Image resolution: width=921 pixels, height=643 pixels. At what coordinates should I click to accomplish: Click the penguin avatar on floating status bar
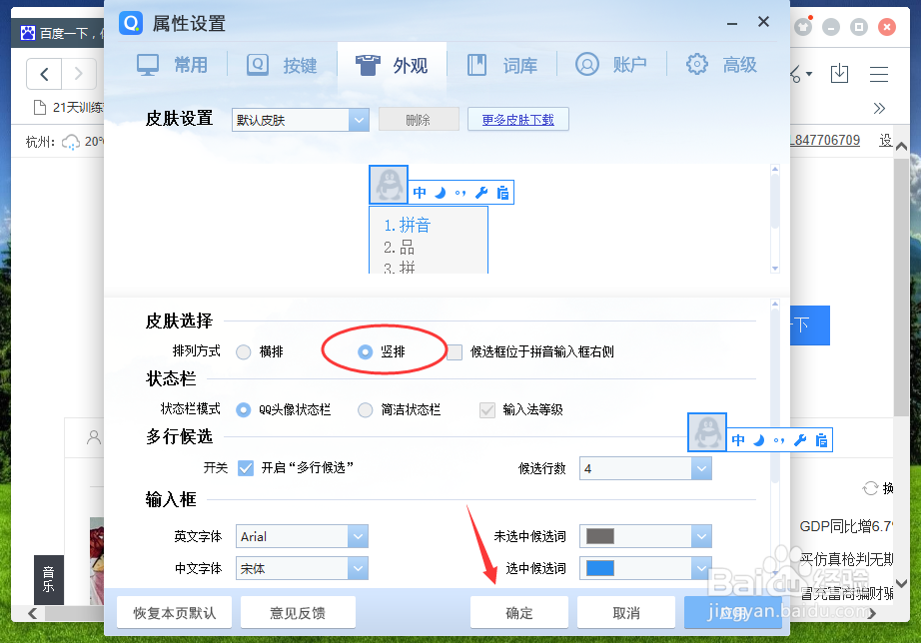707,432
